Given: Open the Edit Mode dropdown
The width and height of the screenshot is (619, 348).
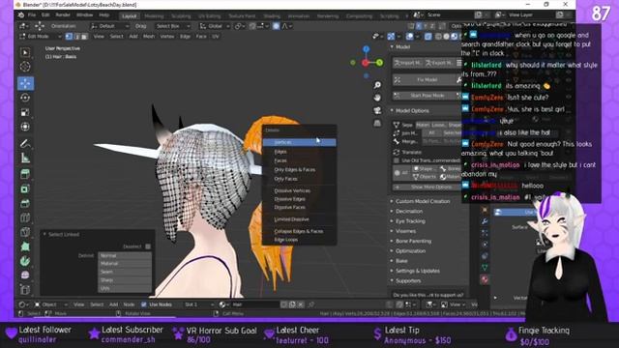Looking at the screenshot, I should tap(41, 37).
